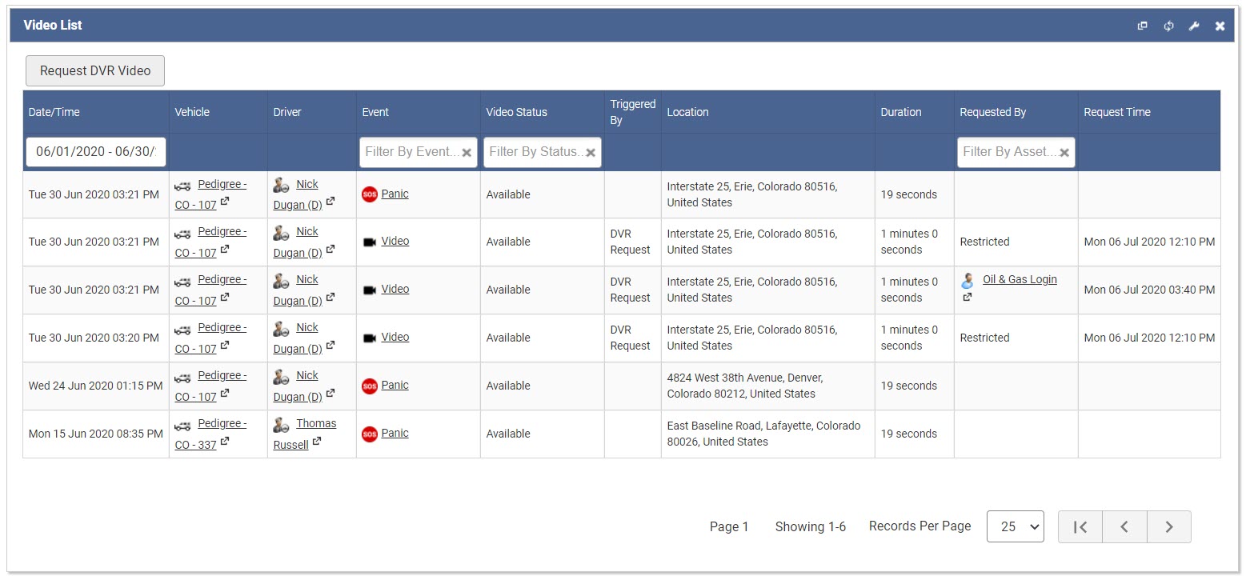Refresh the Video List panel

(x=1168, y=26)
